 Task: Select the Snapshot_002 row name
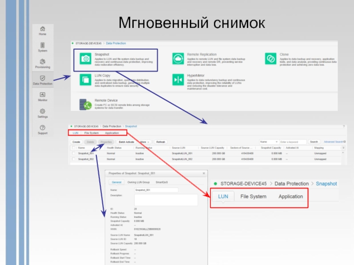click(86, 159)
